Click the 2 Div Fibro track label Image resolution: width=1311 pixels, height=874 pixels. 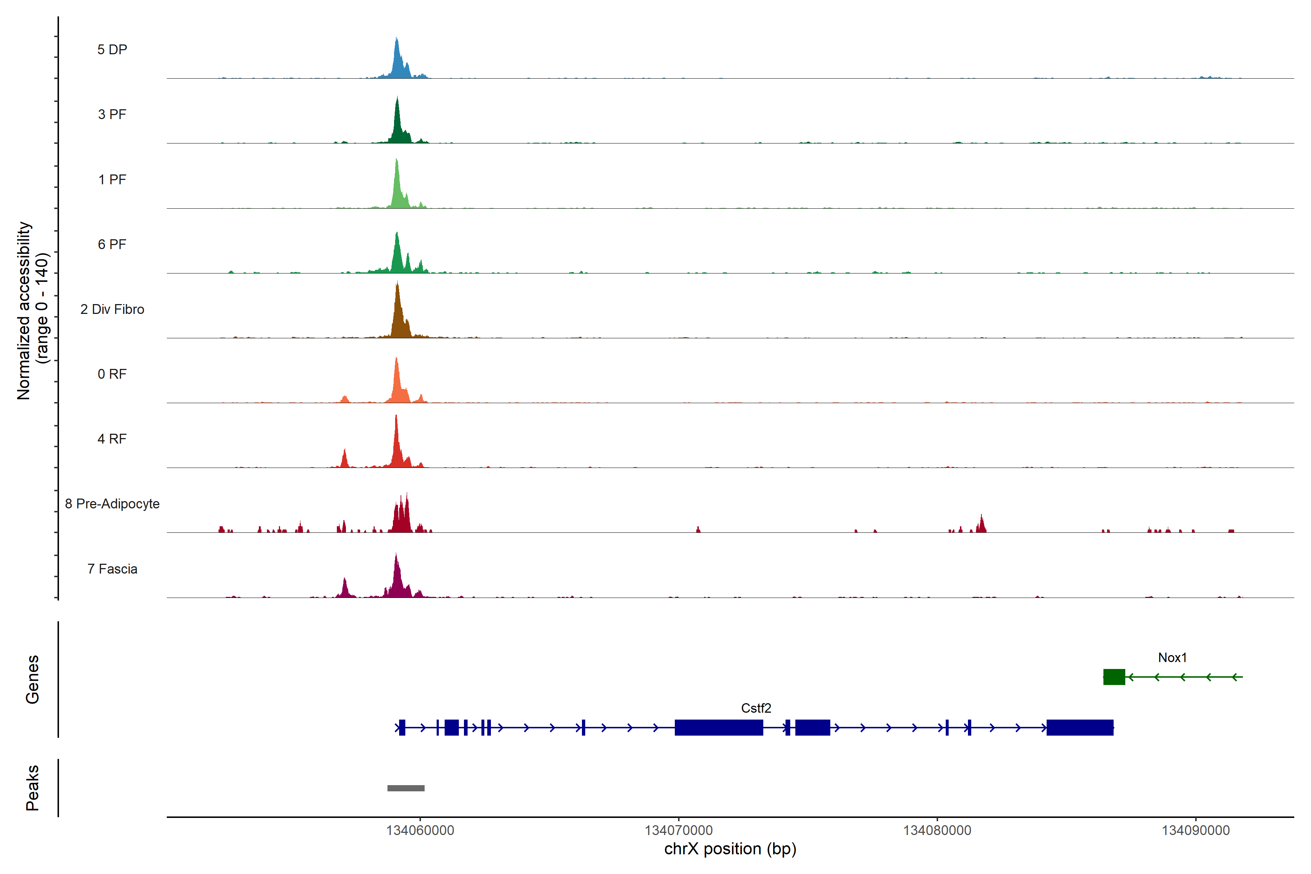112,309
